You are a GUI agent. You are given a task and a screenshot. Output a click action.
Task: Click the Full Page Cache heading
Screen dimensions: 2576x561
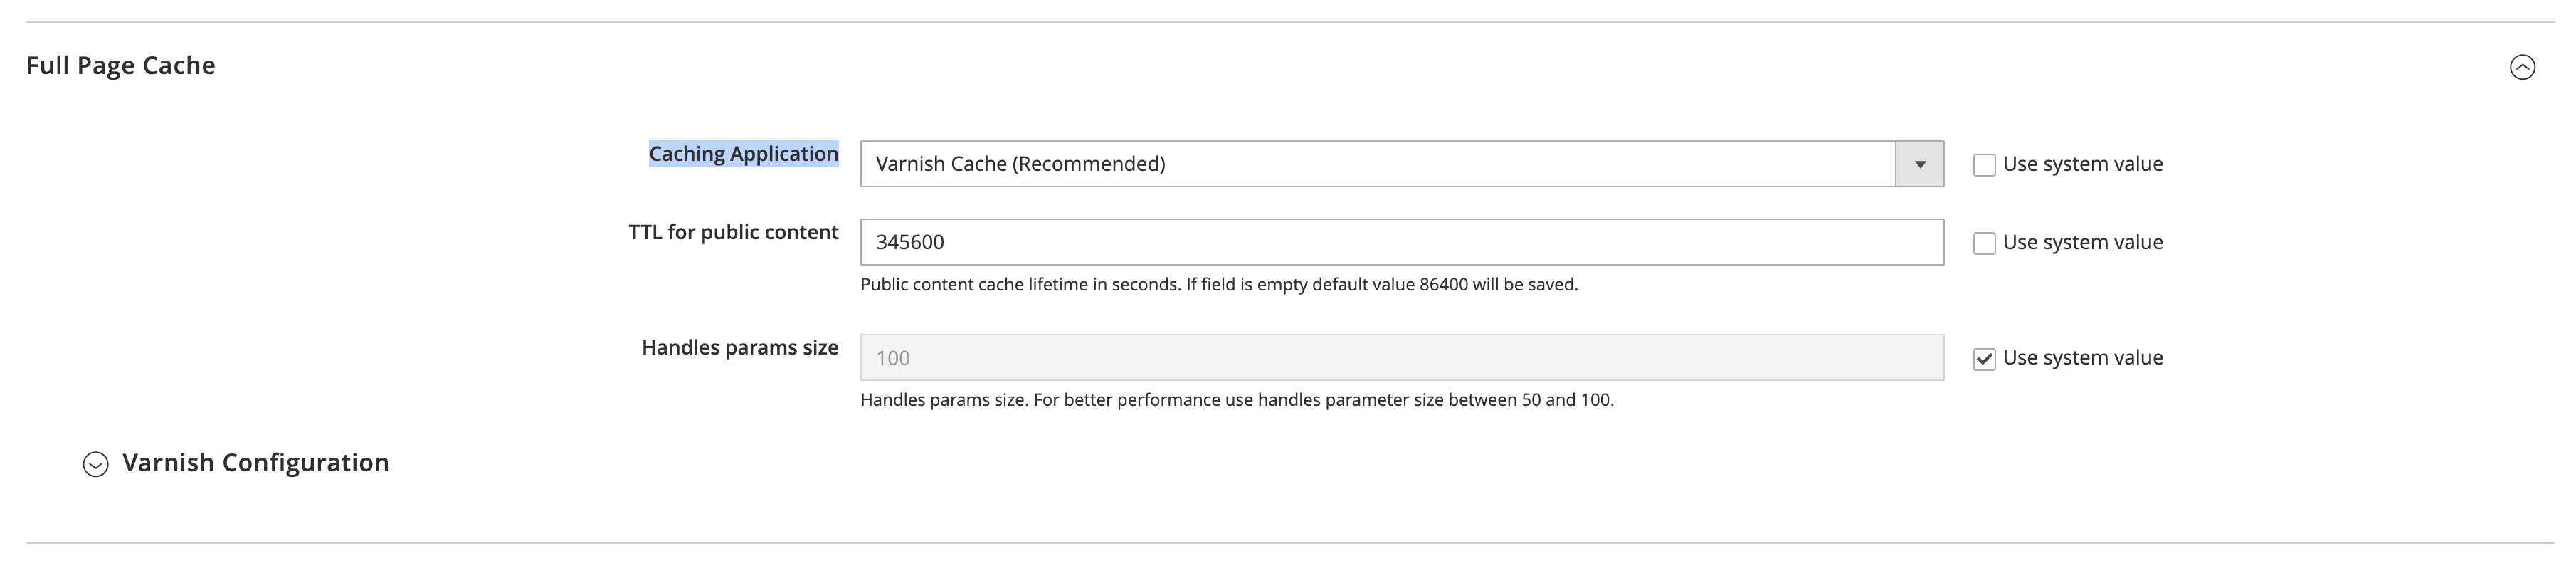point(121,65)
